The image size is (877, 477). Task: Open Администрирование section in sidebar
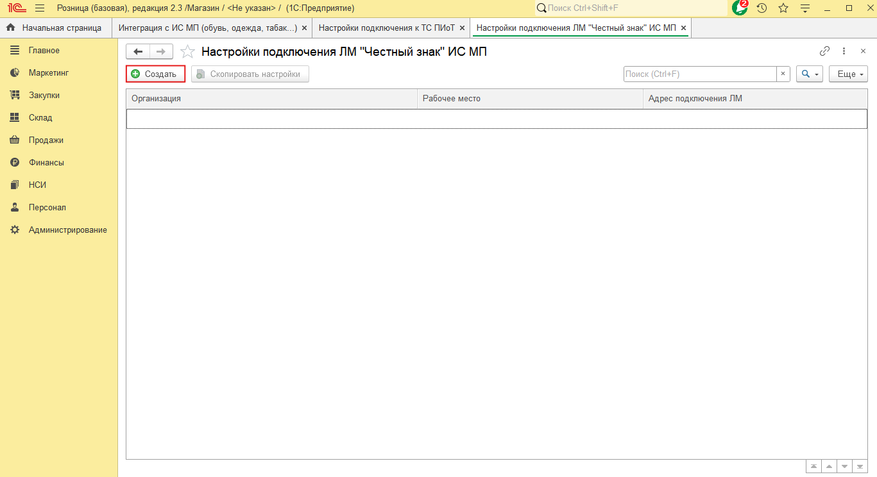58,230
